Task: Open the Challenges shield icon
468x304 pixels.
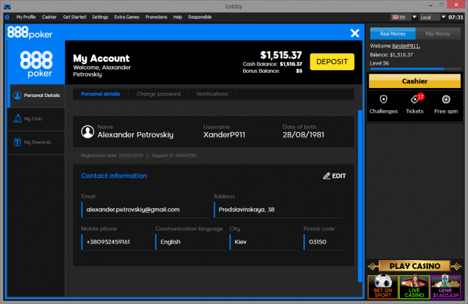Action: 383,99
